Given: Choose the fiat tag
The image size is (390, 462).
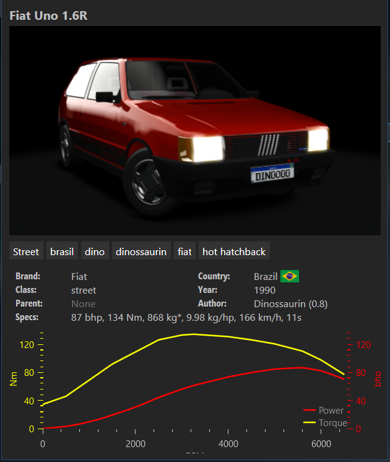Looking at the screenshot, I should click(184, 251).
